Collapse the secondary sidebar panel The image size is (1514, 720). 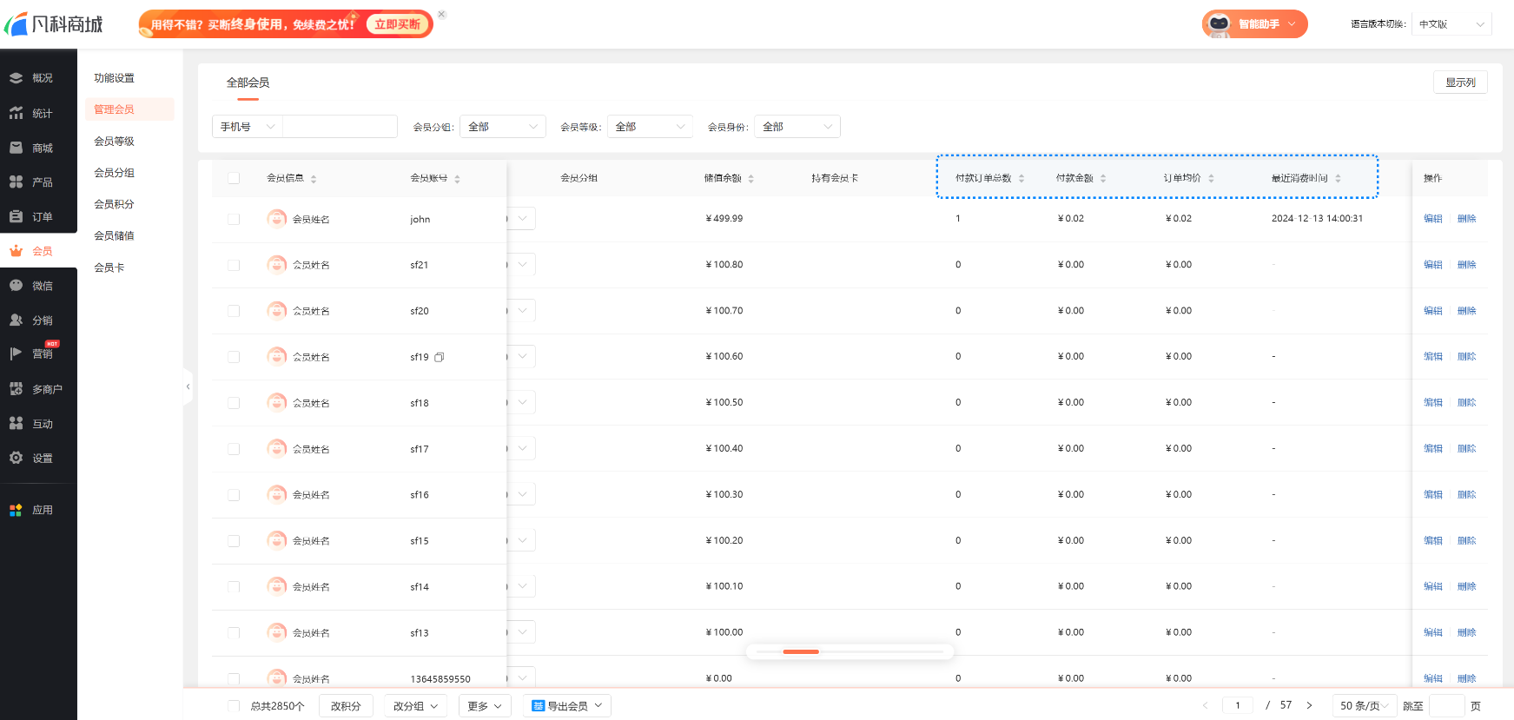tap(188, 386)
